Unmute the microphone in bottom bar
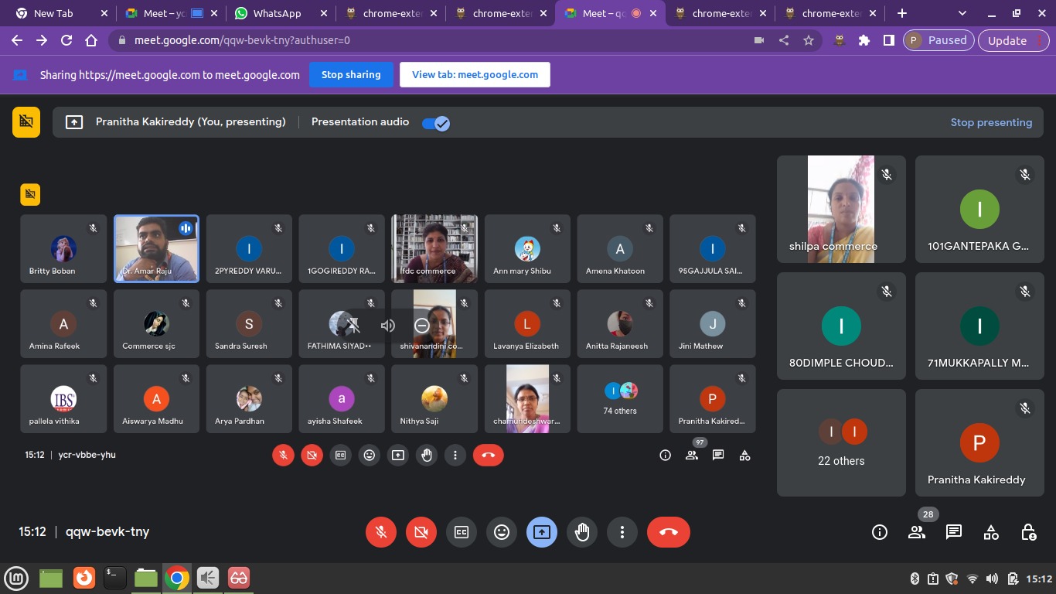Screen dimensions: 1056x594 [381, 532]
